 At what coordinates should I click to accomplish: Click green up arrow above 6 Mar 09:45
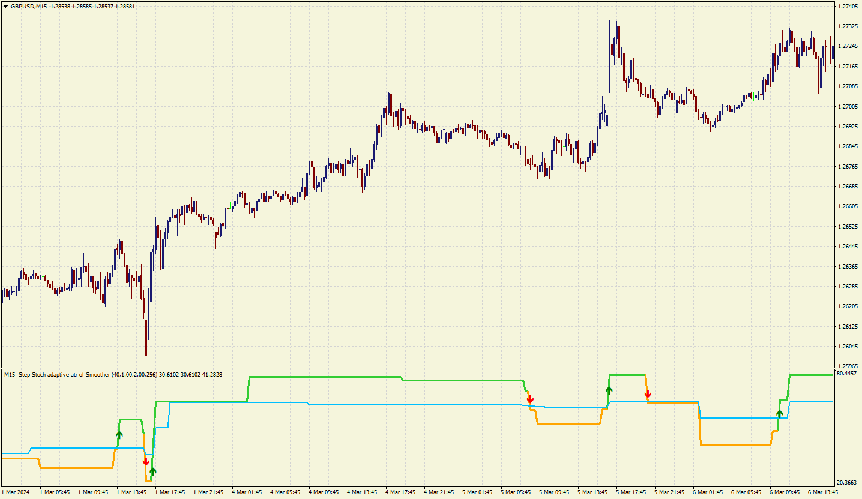coord(780,413)
